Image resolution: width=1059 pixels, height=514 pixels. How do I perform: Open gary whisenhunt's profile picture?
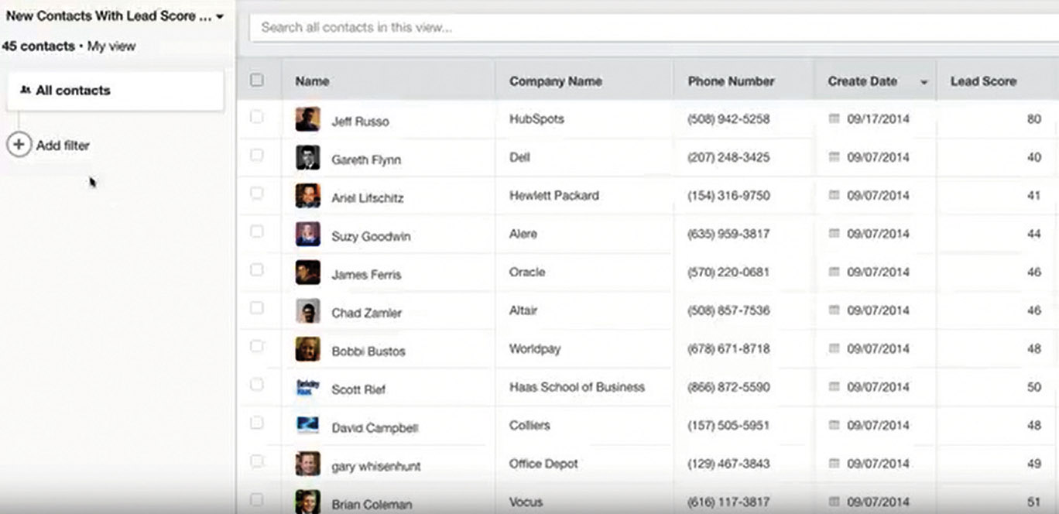click(x=307, y=464)
